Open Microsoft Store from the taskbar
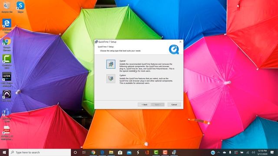The width and height of the screenshot is (278, 156). pyautogui.click(x=120, y=152)
